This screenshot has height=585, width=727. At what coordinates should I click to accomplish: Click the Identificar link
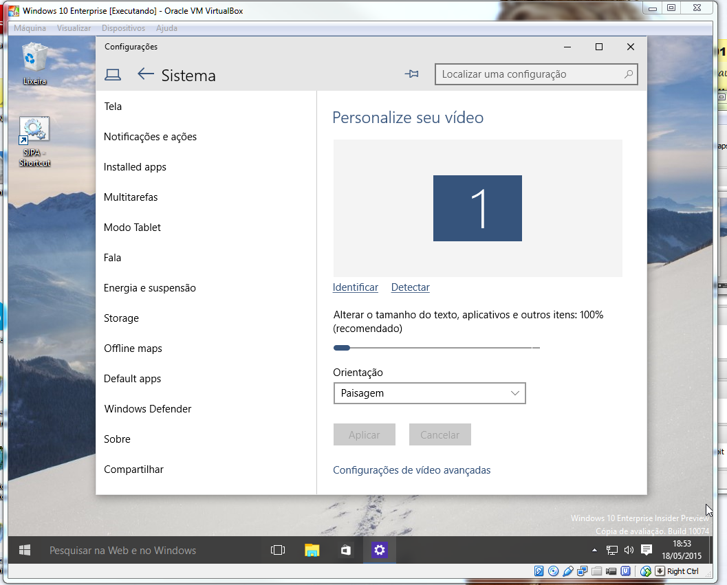(x=355, y=287)
